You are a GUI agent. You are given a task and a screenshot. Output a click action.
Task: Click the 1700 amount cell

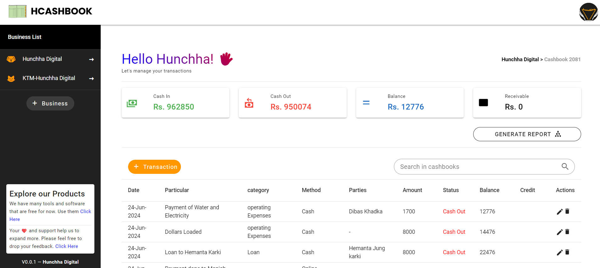coord(409,212)
